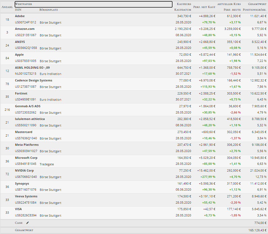Click Cadence performance +115,93 %
This screenshot has width=268, height=234.
pos(208,87)
